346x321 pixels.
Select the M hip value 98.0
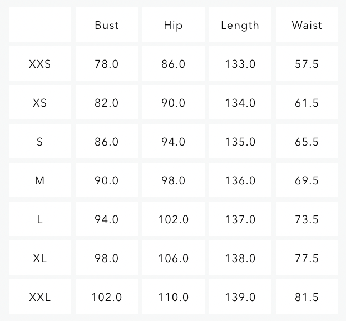click(x=174, y=180)
